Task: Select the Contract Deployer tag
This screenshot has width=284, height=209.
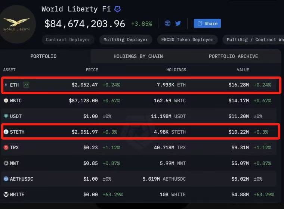Action: click(68, 40)
